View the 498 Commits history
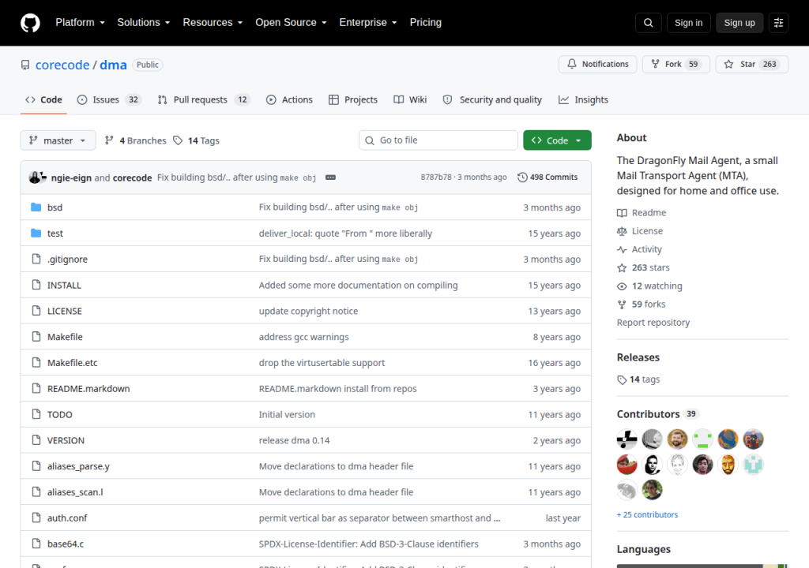The width and height of the screenshot is (809, 568). coord(548,177)
